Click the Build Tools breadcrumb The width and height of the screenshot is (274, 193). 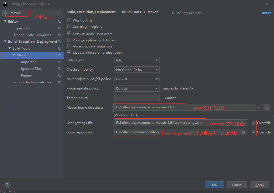(x=131, y=12)
